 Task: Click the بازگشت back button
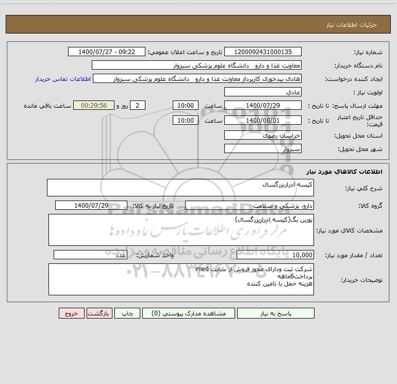tap(99, 313)
